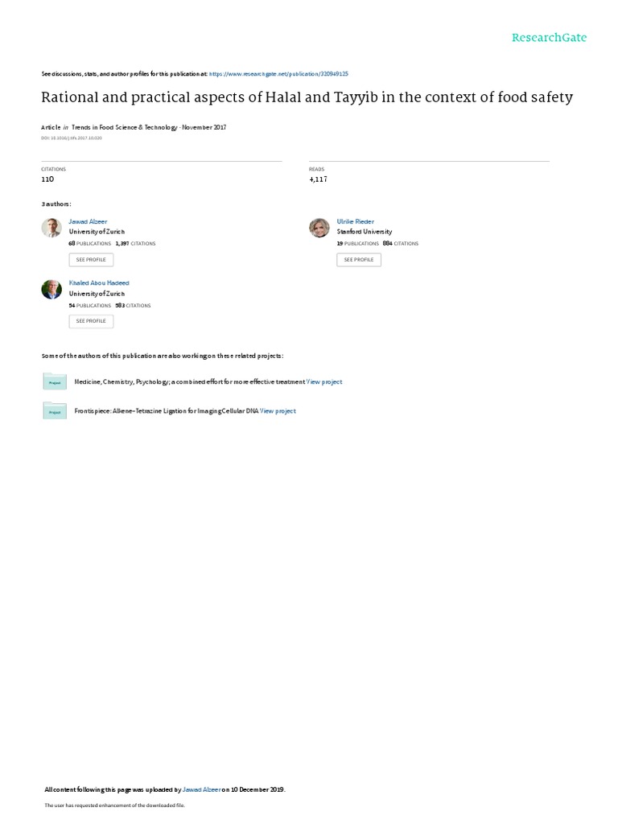The width and height of the screenshot is (618, 824).
Task: Click the Khaled Abou Hadeed name link
Action: [x=99, y=282]
